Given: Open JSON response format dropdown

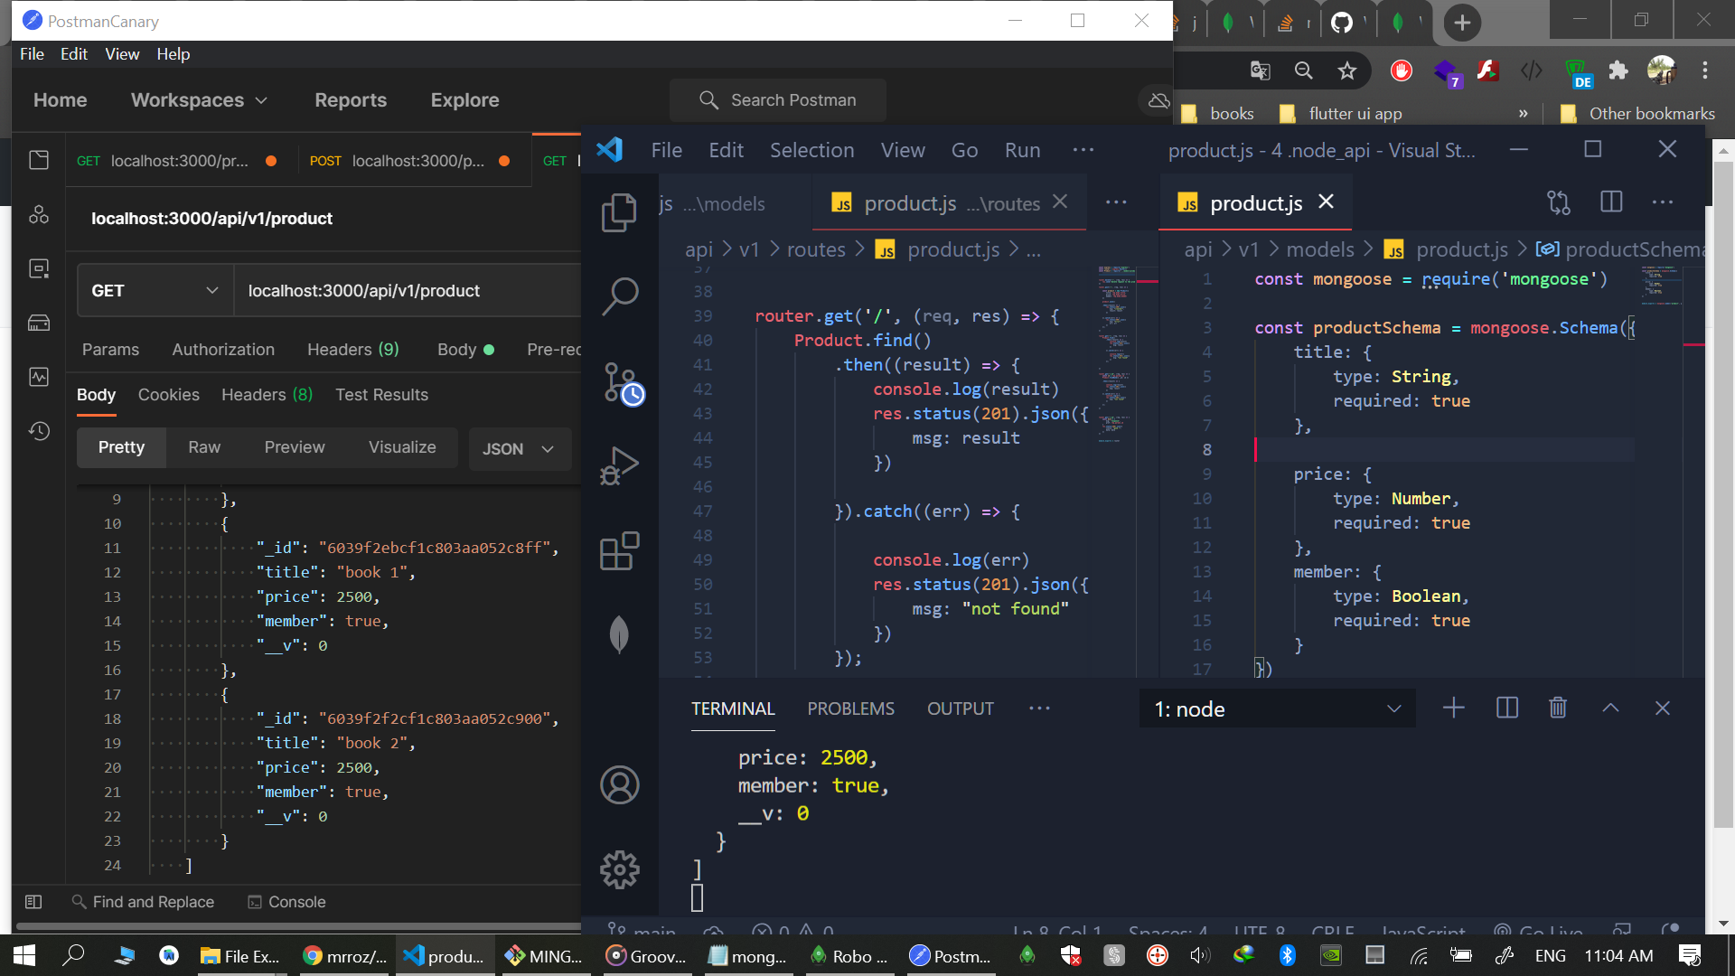Looking at the screenshot, I should (x=519, y=449).
